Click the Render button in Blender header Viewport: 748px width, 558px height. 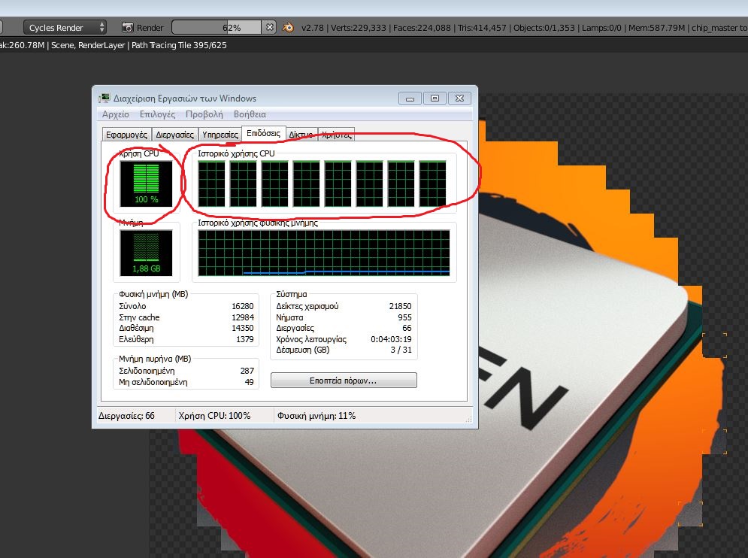142,28
